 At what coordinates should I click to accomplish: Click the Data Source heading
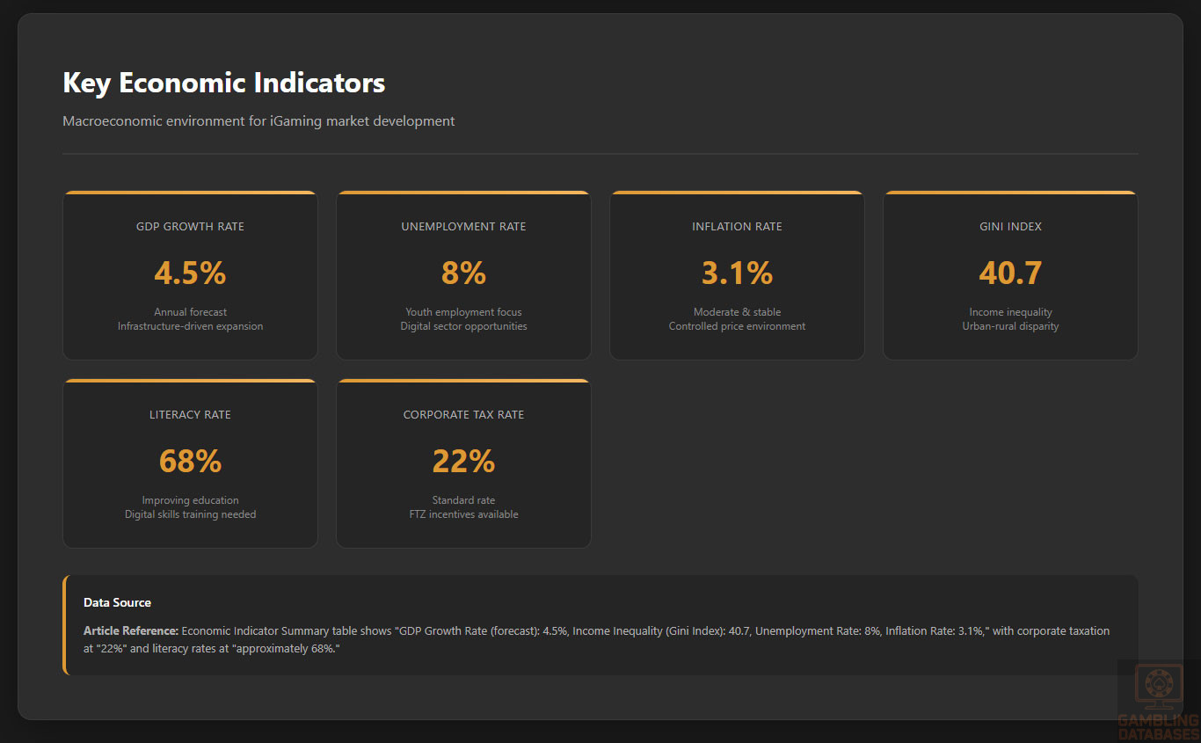point(117,602)
